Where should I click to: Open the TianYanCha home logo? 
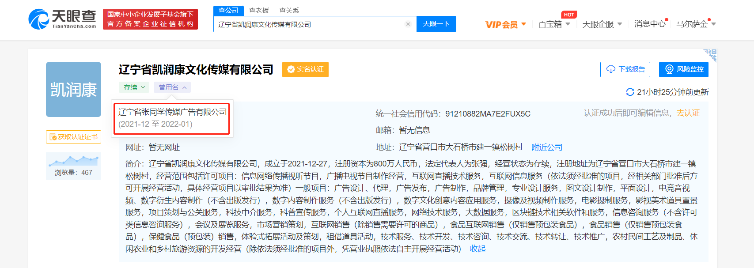click(x=62, y=19)
